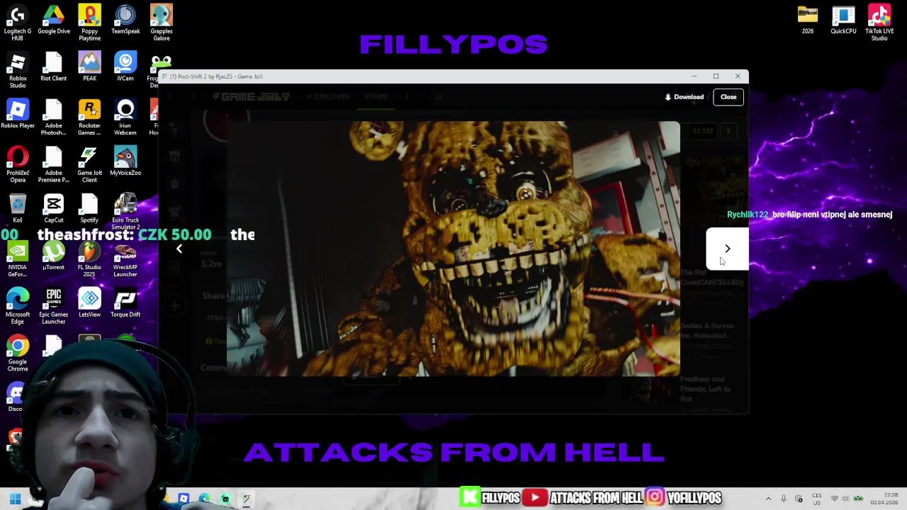Launch WreckMP Launcher desktop icon
907x510 pixels.
[x=125, y=259]
